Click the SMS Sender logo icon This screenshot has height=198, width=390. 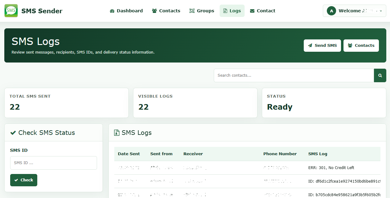(11, 11)
